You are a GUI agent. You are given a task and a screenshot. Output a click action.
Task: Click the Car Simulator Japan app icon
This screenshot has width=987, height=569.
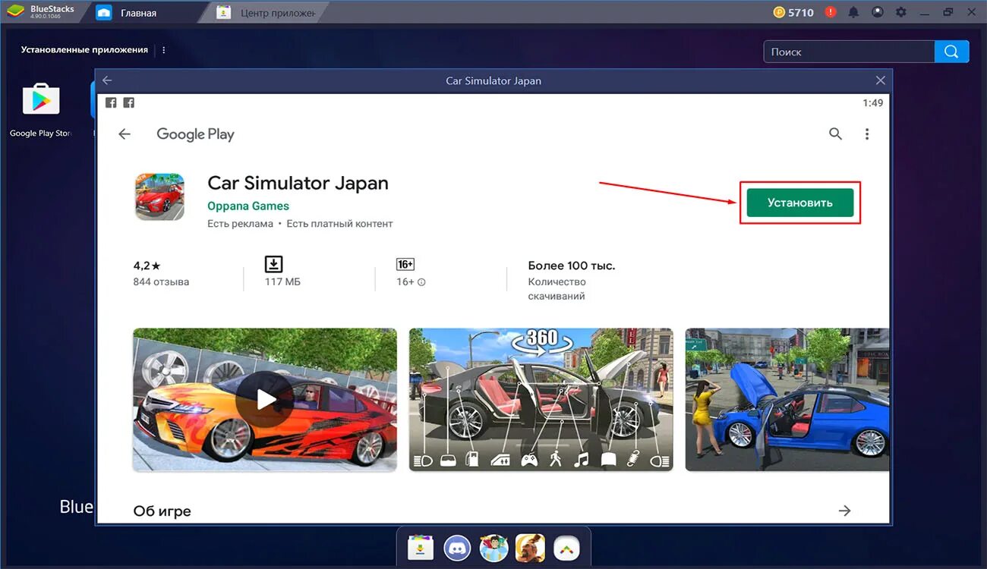click(159, 196)
